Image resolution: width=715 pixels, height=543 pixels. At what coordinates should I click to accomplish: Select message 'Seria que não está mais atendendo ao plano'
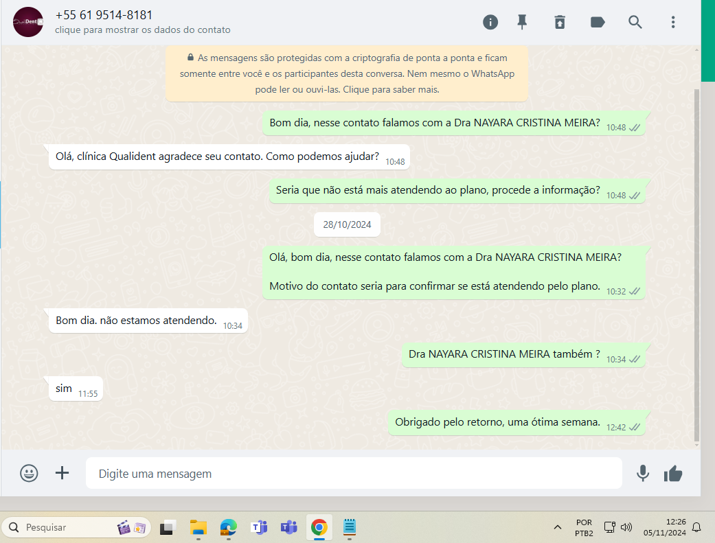pyautogui.click(x=457, y=190)
